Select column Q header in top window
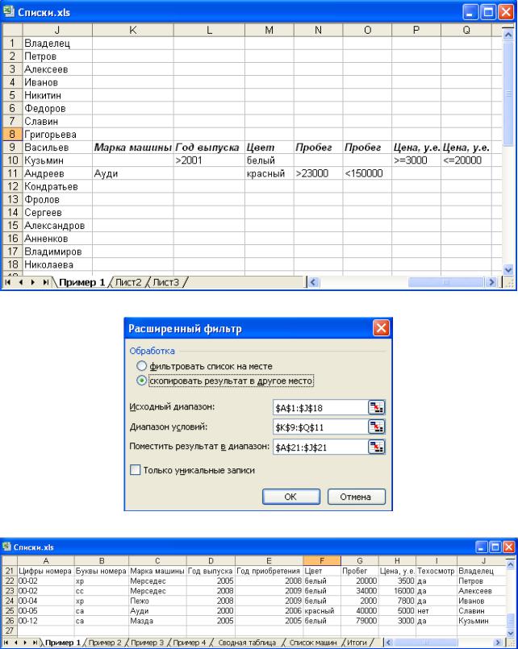 click(466, 30)
